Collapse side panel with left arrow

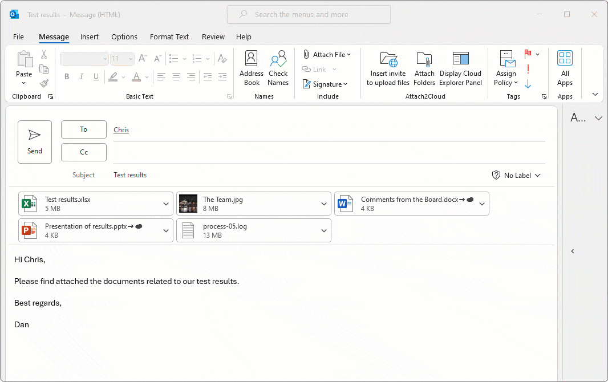click(572, 251)
